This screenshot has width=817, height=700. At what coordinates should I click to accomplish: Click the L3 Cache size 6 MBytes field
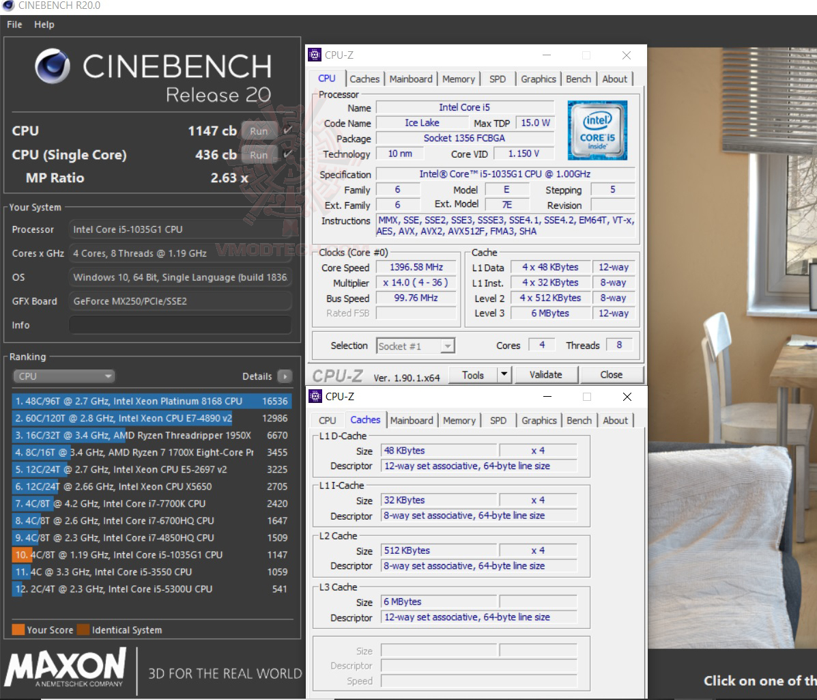(x=439, y=602)
